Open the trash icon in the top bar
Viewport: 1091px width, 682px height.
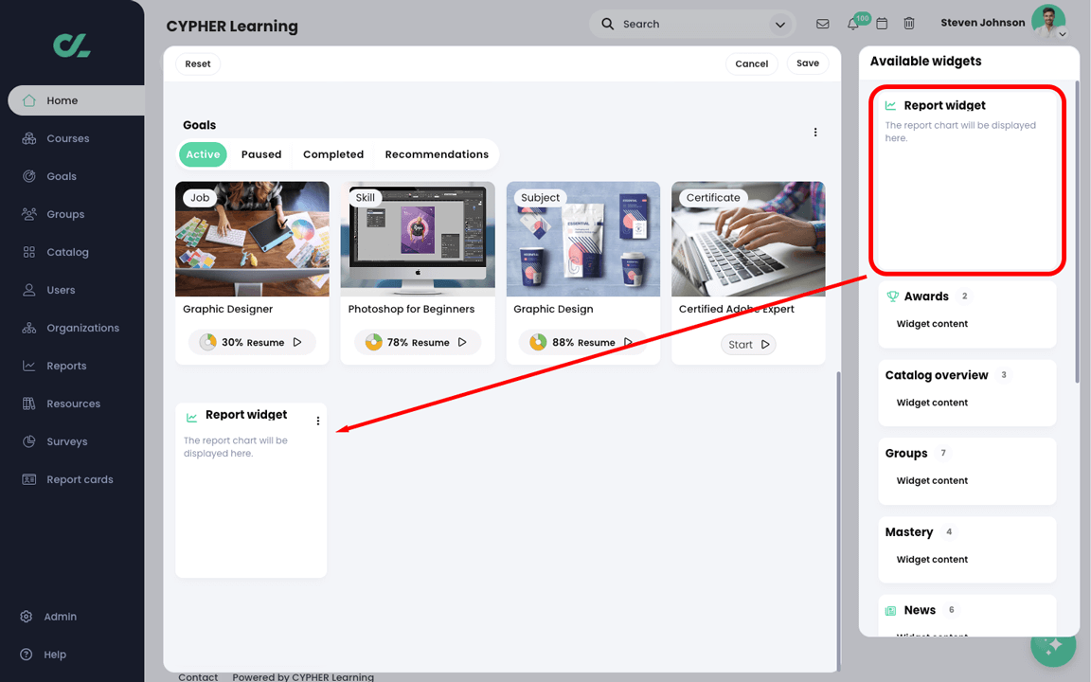point(909,24)
